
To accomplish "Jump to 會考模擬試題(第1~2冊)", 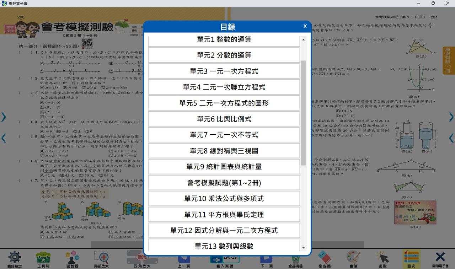I will [224, 183].
